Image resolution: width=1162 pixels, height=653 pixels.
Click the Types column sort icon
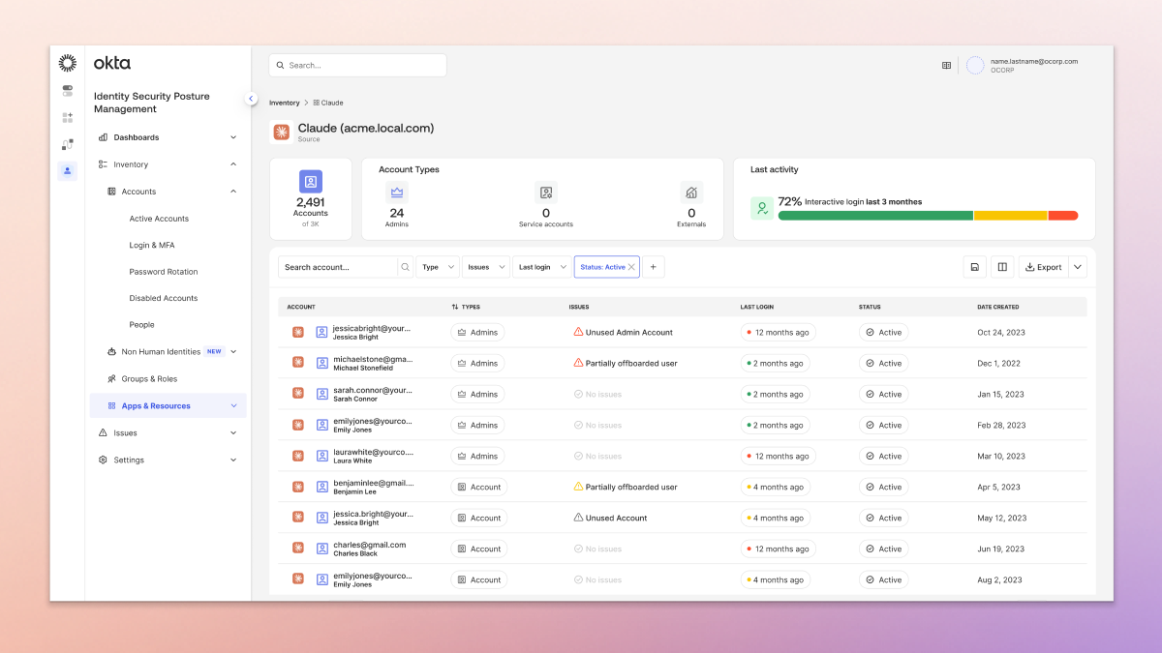(455, 307)
